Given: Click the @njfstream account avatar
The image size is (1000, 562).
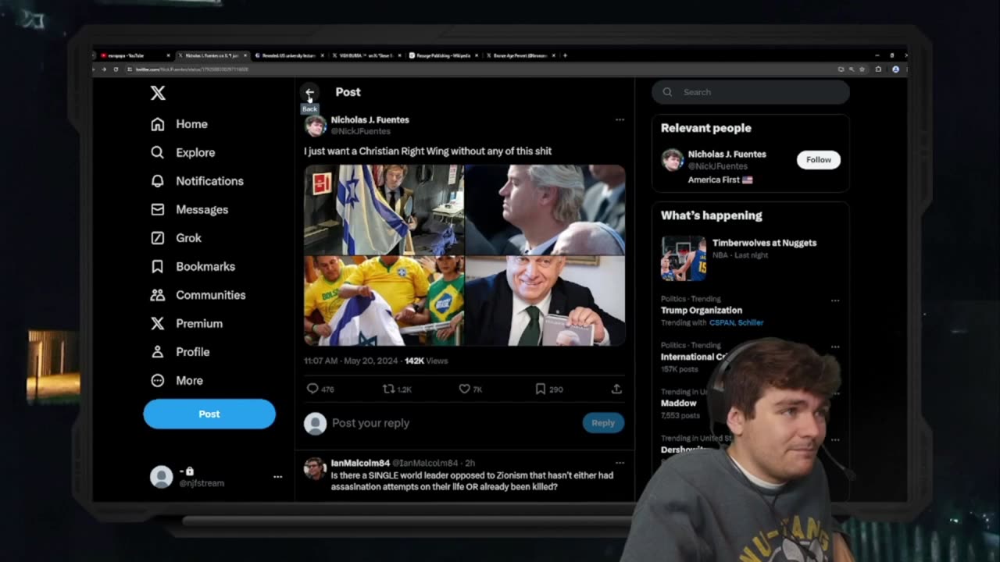Looking at the screenshot, I should [161, 476].
